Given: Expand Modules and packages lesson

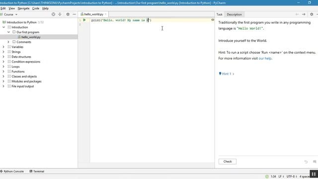Looking at the screenshot, I should coord(3,81).
